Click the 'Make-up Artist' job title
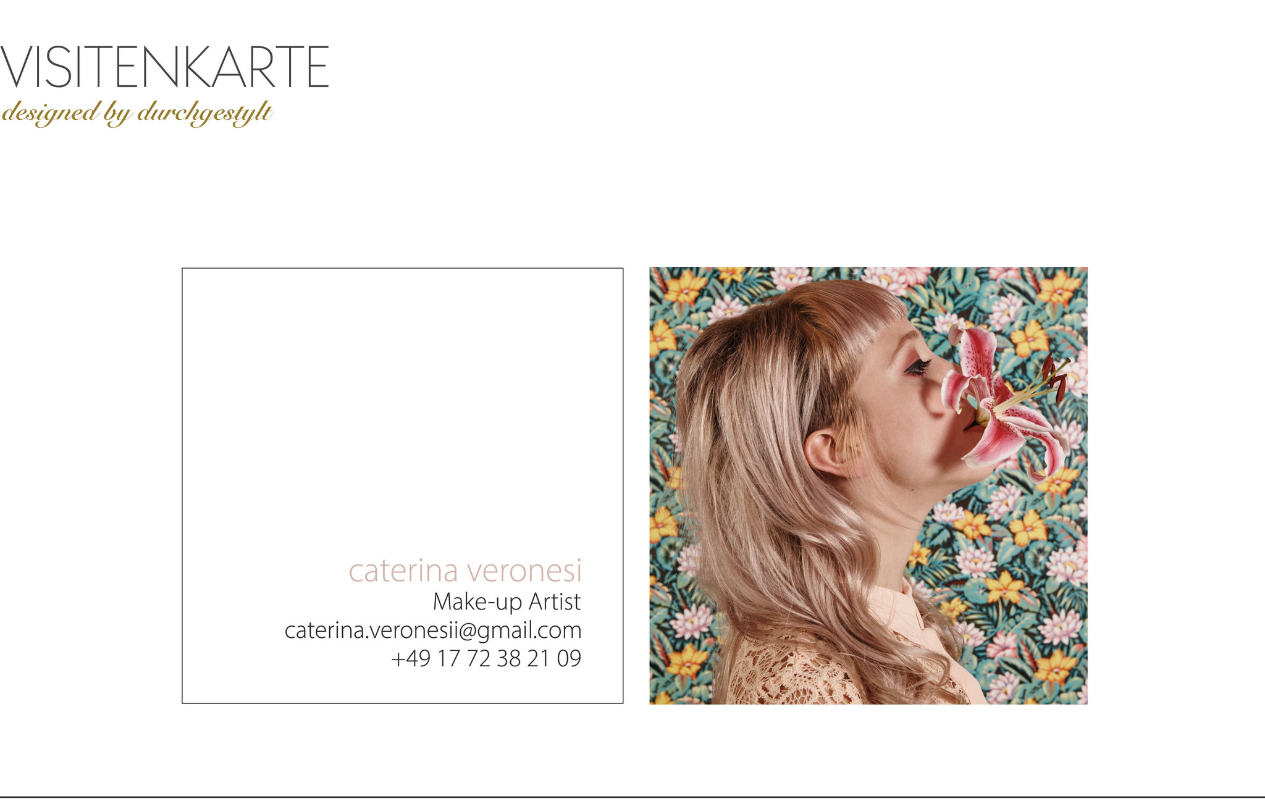The width and height of the screenshot is (1265, 804). pyautogui.click(x=506, y=602)
